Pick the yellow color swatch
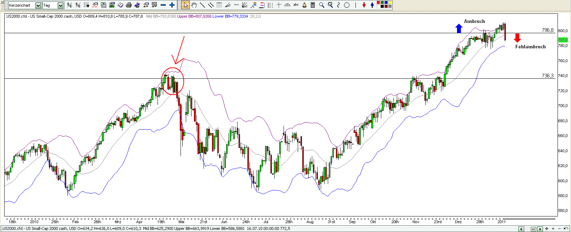Viewport: 571px width, 232px height. tap(390, 2)
